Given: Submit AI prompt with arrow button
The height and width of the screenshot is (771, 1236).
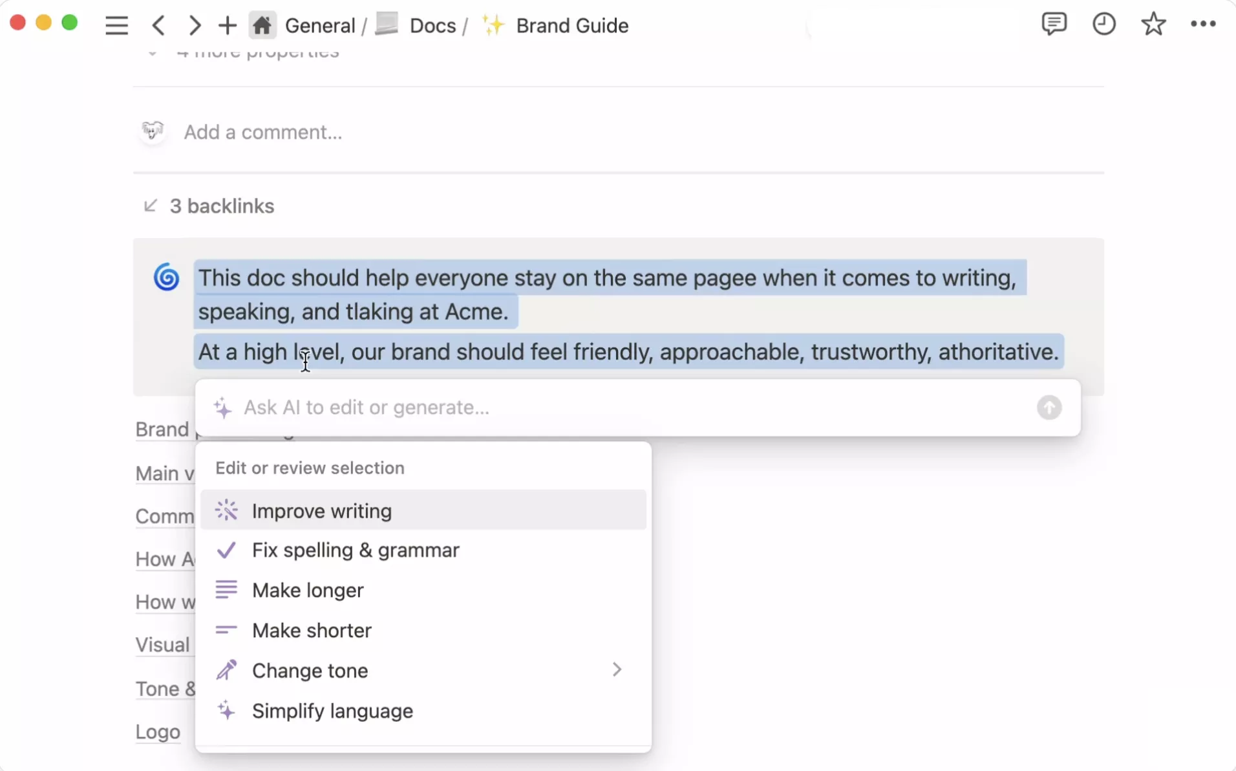Looking at the screenshot, I should pos(1049,407).
